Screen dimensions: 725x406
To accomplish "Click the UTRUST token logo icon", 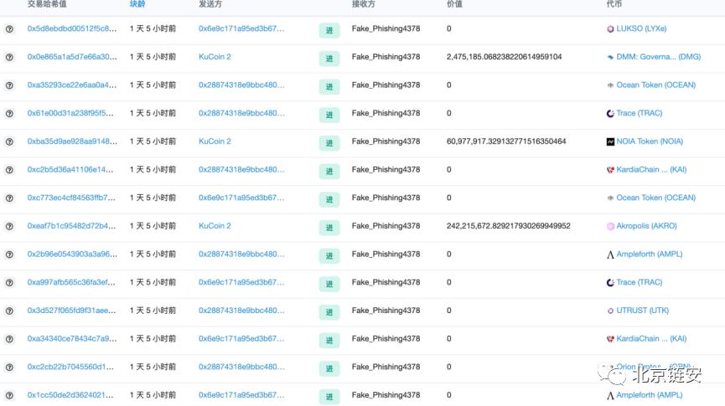I will click(610, 311).
